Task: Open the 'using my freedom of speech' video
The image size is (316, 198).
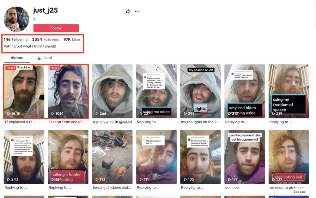Action: point(289,91)
